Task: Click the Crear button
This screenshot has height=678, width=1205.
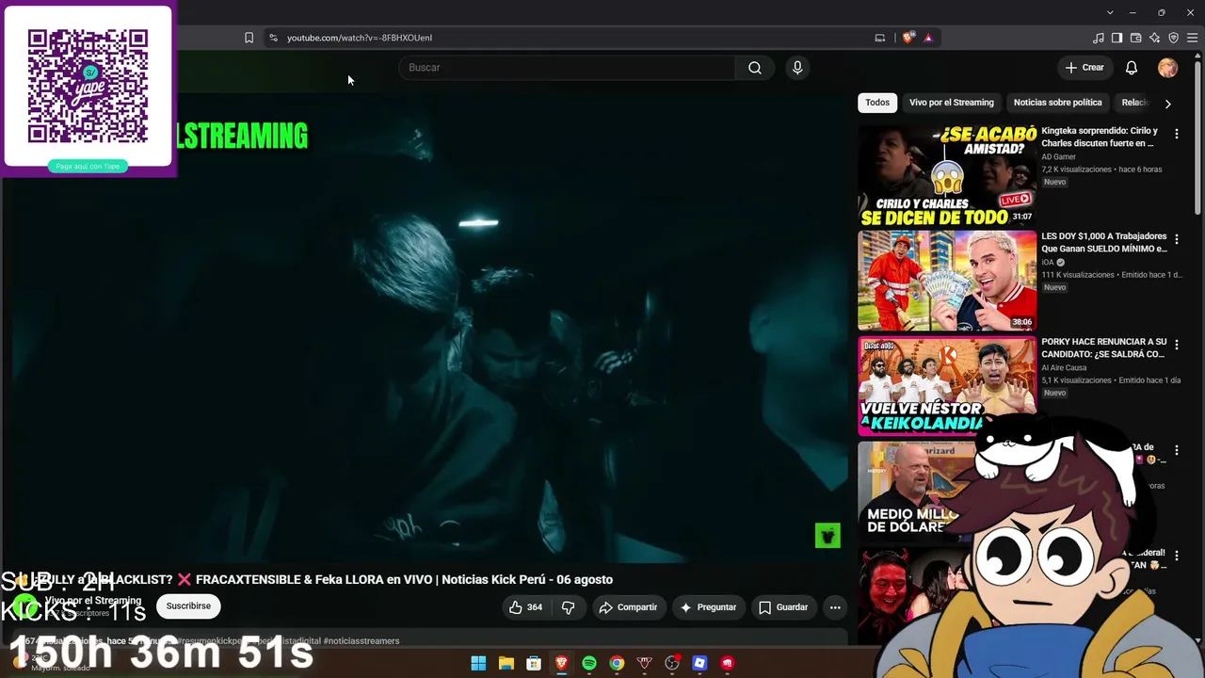Action: click(x=1084, y=68)
